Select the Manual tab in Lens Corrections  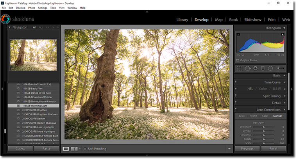tap(277, 116)
